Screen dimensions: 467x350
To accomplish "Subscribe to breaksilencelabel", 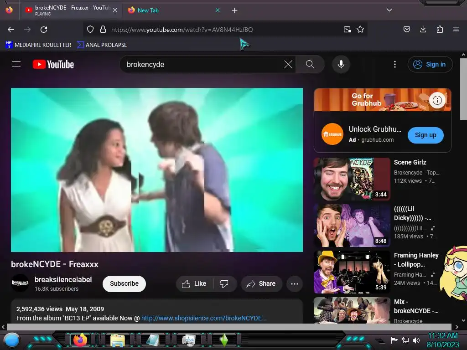I will pyautogui.click(x=124, y=283).
